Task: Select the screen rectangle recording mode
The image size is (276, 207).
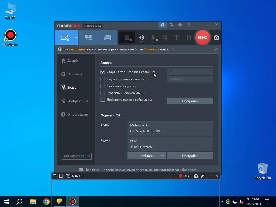Action: [64, 37]
